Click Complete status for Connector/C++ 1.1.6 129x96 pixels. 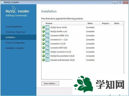click(x=90, y=40)
